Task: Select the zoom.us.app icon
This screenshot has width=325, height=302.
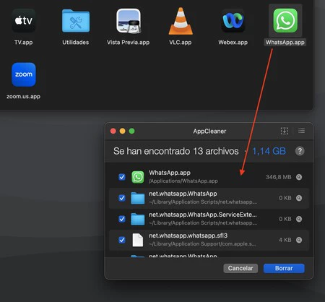Action: point(24,74)
